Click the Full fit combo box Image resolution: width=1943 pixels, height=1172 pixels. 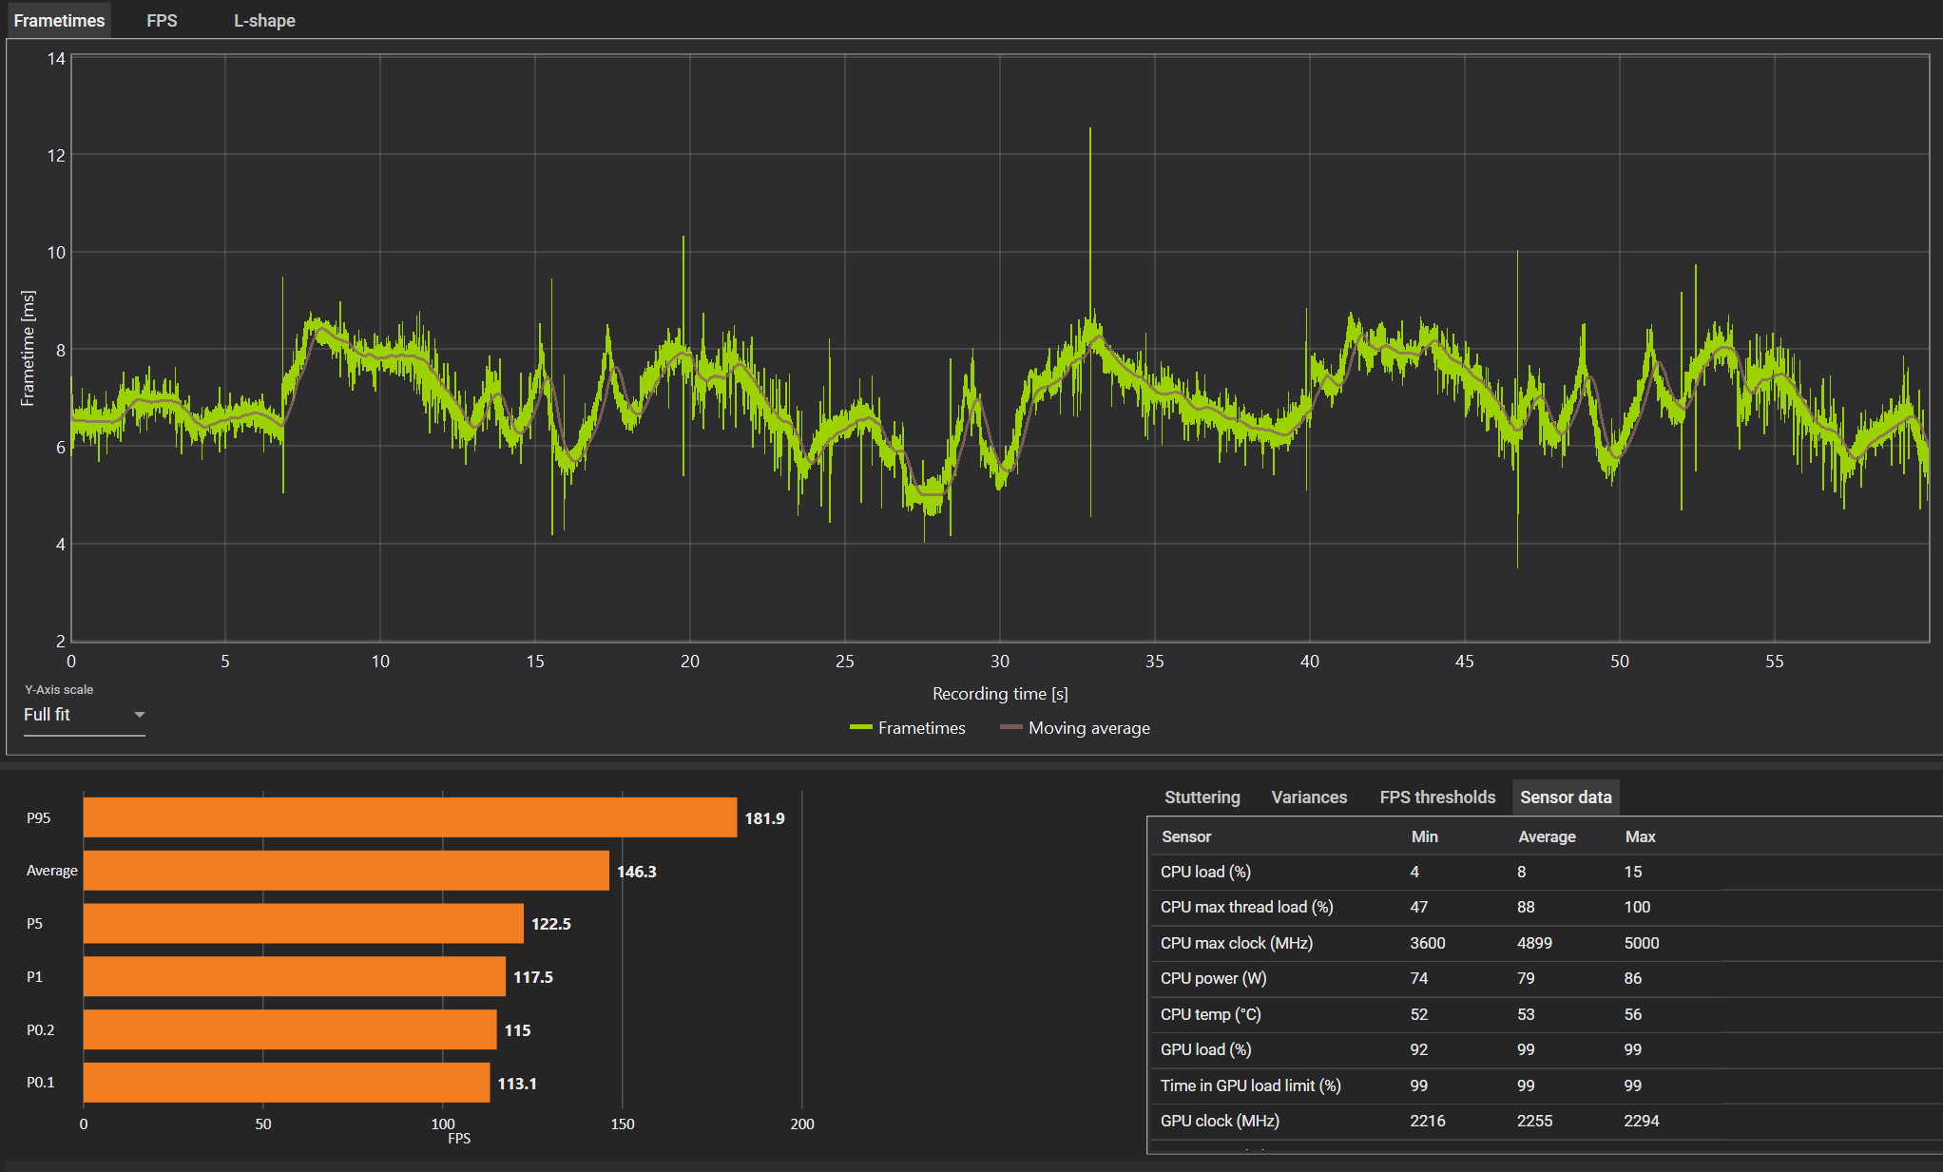tap(76, 715)
